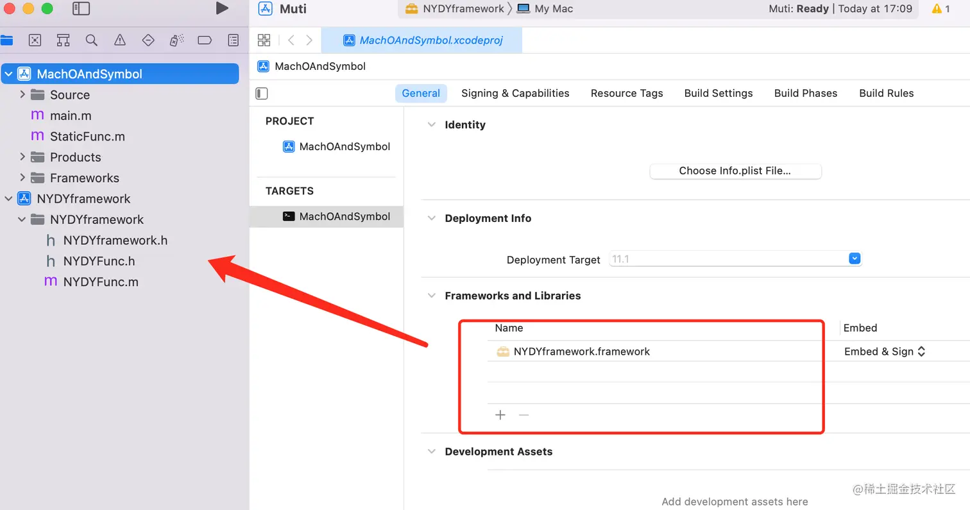Toggle the navigator sidebar icon in title bar
Viewport: 970px width, 510px height.
point(81,8)
